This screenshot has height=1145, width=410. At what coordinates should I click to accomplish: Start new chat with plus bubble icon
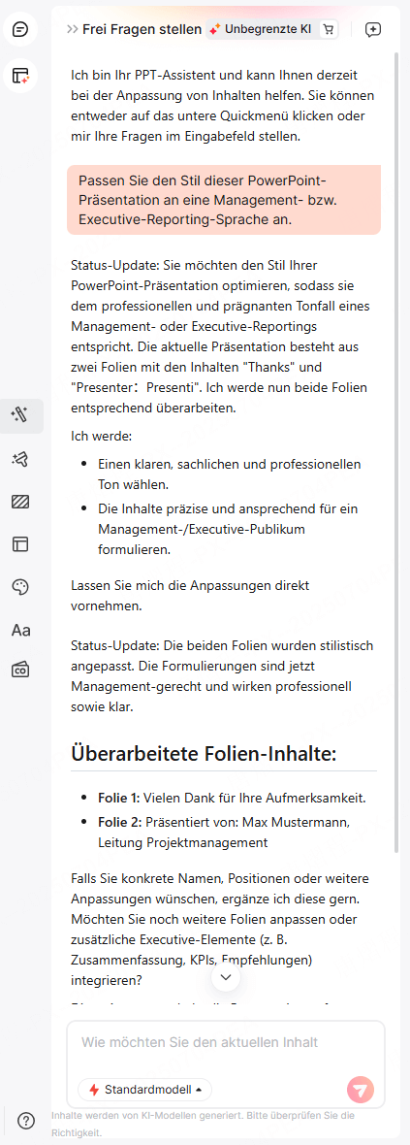(x=373, y=29)
